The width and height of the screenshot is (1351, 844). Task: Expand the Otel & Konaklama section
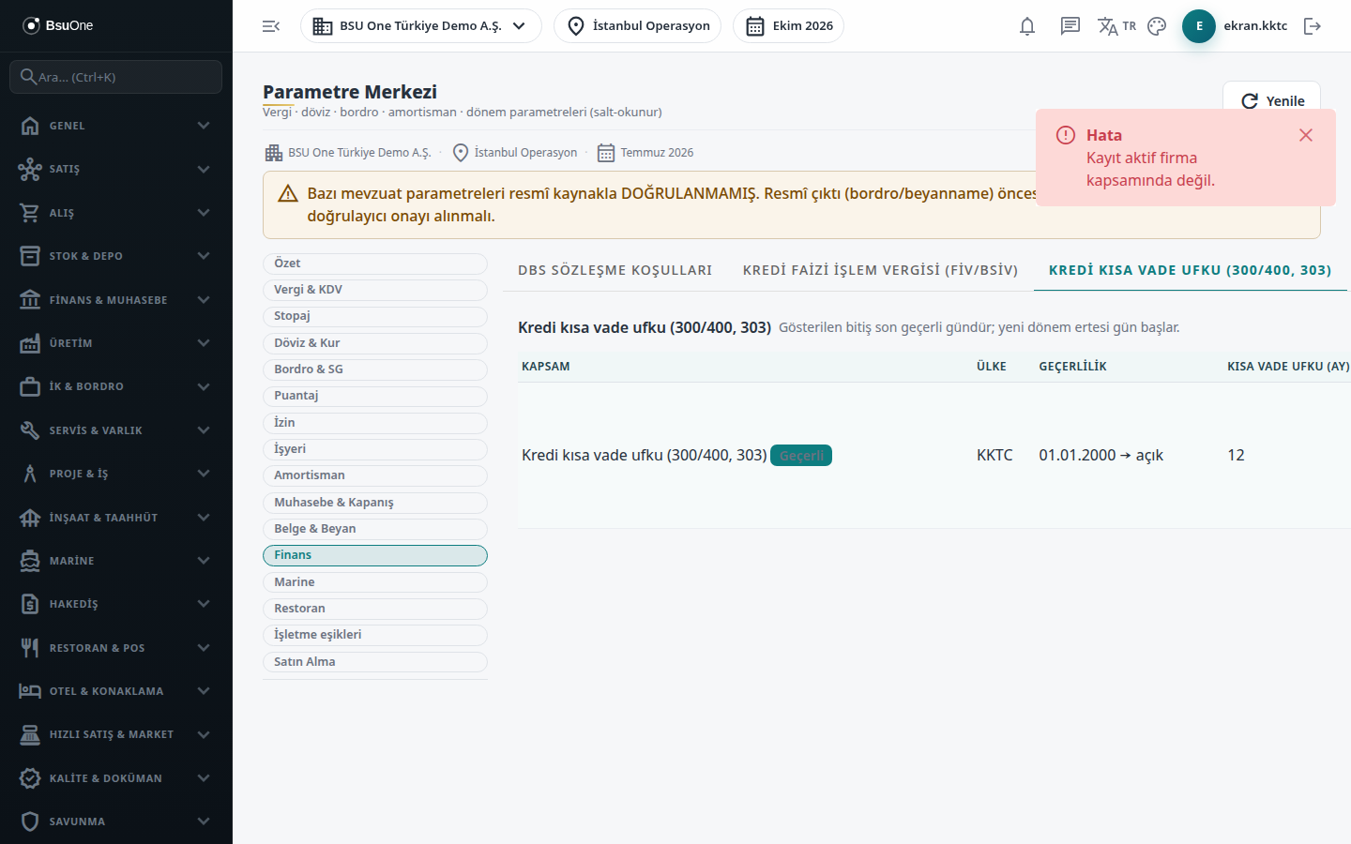click(116, 691)
